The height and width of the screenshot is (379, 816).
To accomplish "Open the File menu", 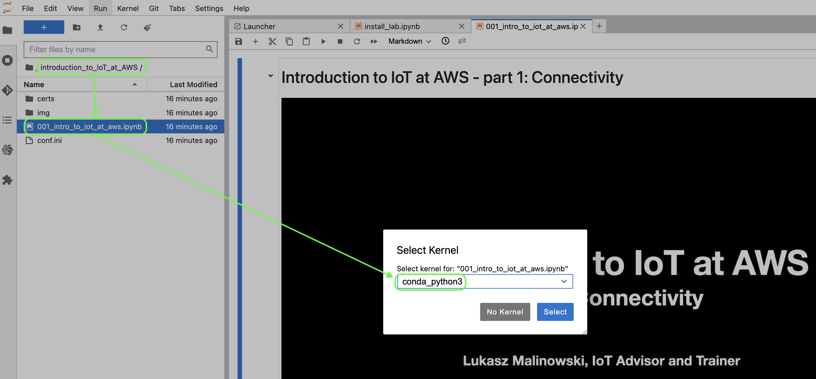I will tap(28, 8).
